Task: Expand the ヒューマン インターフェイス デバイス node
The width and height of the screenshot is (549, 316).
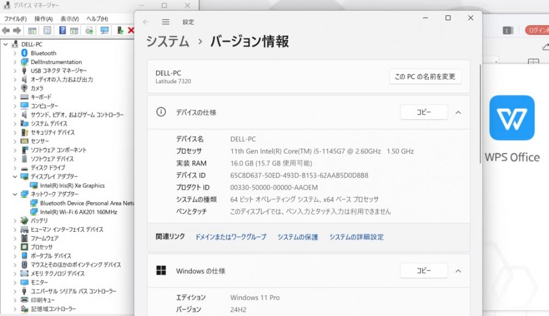Action: [x=15, y=229]
